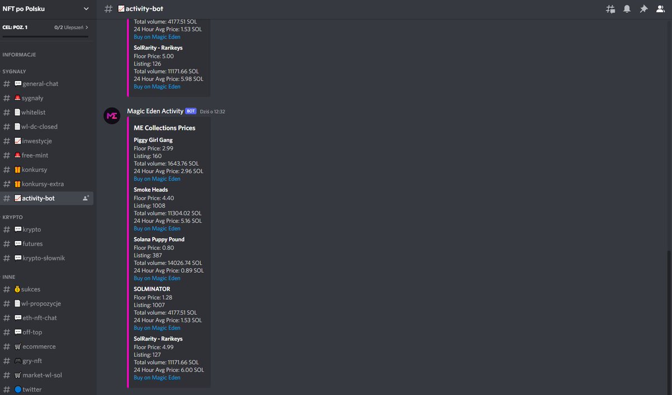
Task: Open market-wl-sol channel
Action: click(x=47, y=375)
